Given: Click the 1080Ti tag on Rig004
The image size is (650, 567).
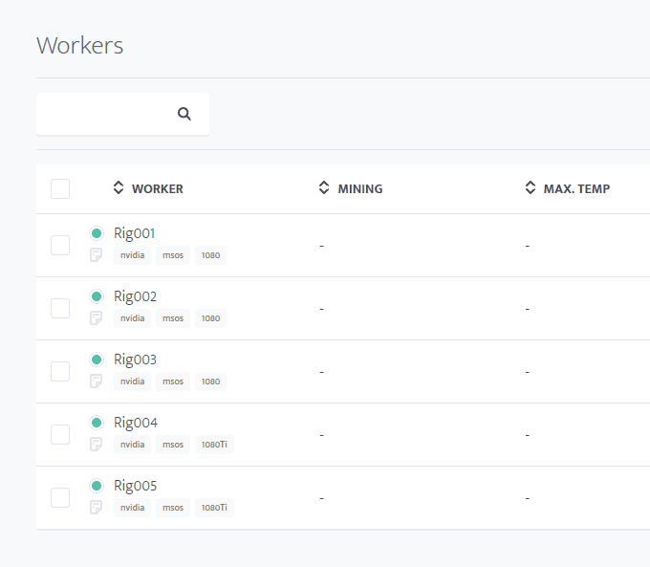Looking at the screenshot, I should 214,445.
